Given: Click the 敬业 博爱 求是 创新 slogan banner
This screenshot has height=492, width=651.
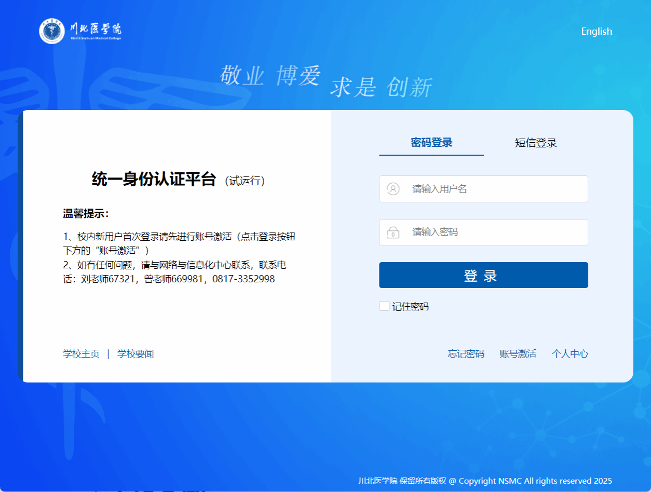Looking at the screenshot, I should pos(325,81).
